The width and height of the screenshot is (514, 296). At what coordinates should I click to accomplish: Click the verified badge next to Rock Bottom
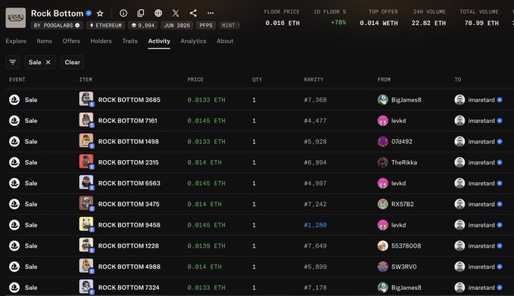point(89,13)
